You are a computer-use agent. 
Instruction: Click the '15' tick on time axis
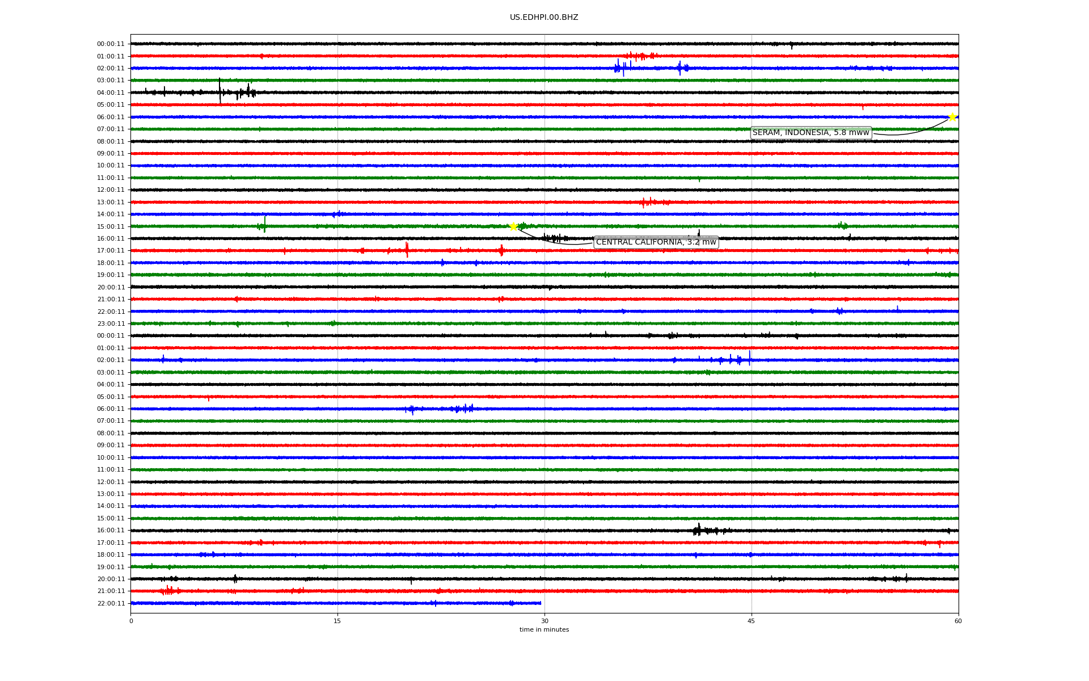337,621
